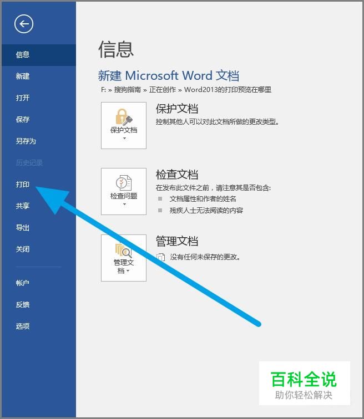Click the 检查文档 section heading
The height and width of the screenshot is (419, 364).
[177, 175]
